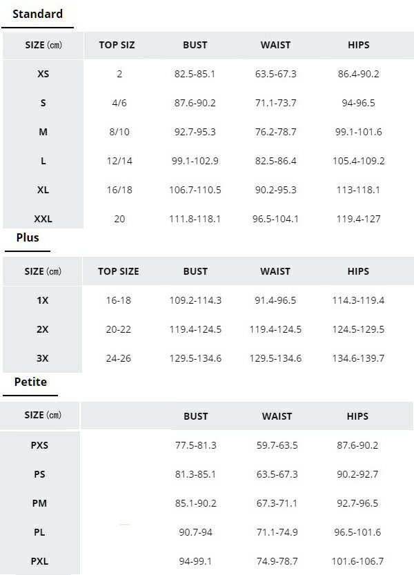Click the HIPS header in Standard table
The height and width of the screenshot is (575, 414).
tap(359, 45)
